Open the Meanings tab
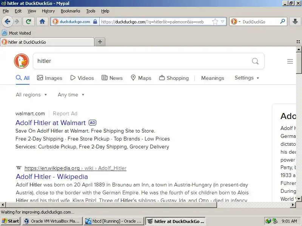Image resolution: width=302 pixels, height=226 pixels. coord(213,78)
